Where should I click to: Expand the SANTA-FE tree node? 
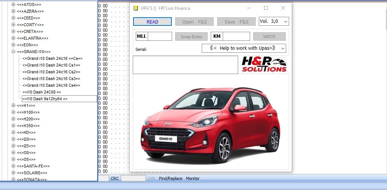tap(13, 166)
